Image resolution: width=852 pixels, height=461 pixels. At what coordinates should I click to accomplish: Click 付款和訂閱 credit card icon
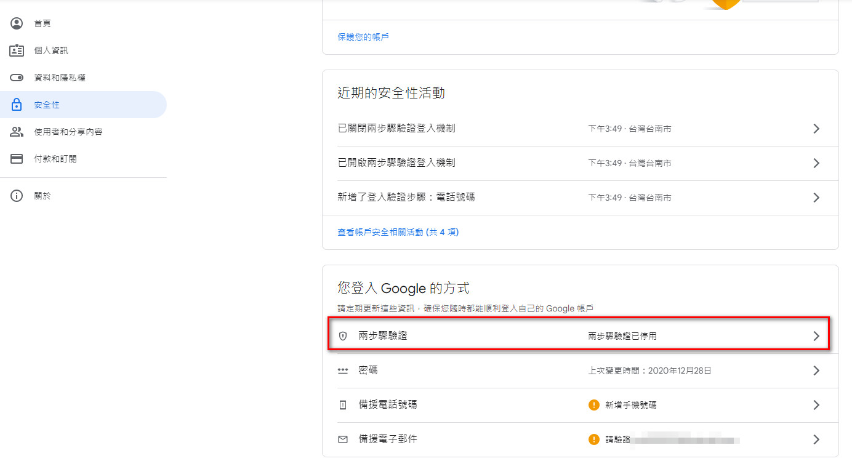click(x=17, y=159)
